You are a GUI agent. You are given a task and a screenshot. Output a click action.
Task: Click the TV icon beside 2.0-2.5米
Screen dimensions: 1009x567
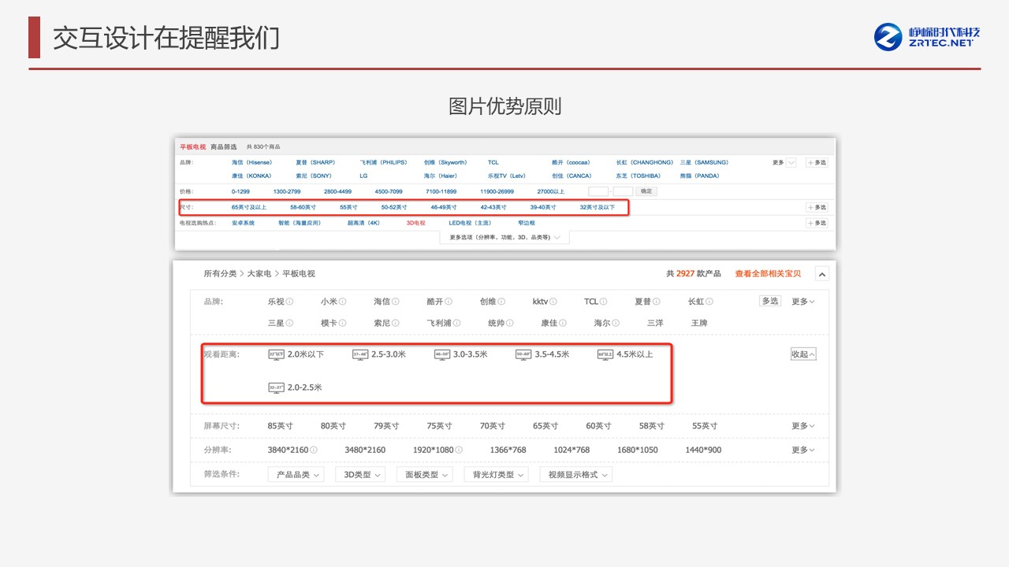[276, 387]
